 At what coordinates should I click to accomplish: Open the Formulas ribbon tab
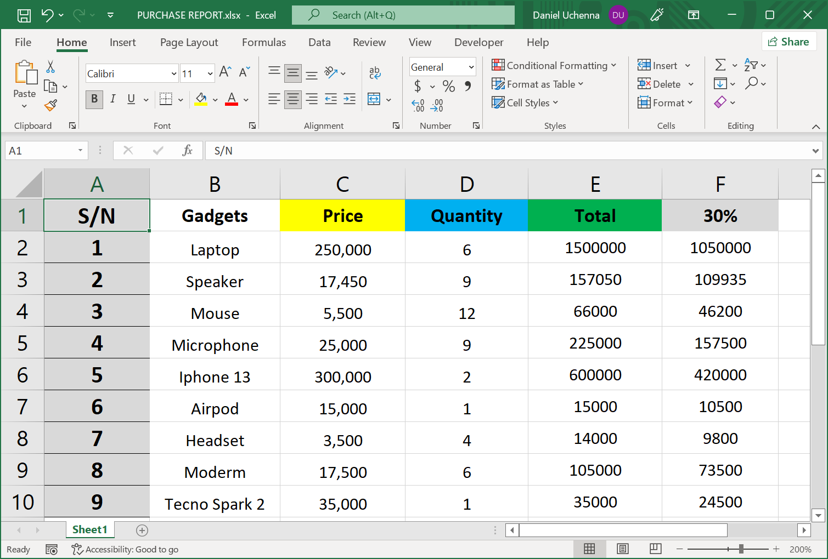(x=264, y=42)
